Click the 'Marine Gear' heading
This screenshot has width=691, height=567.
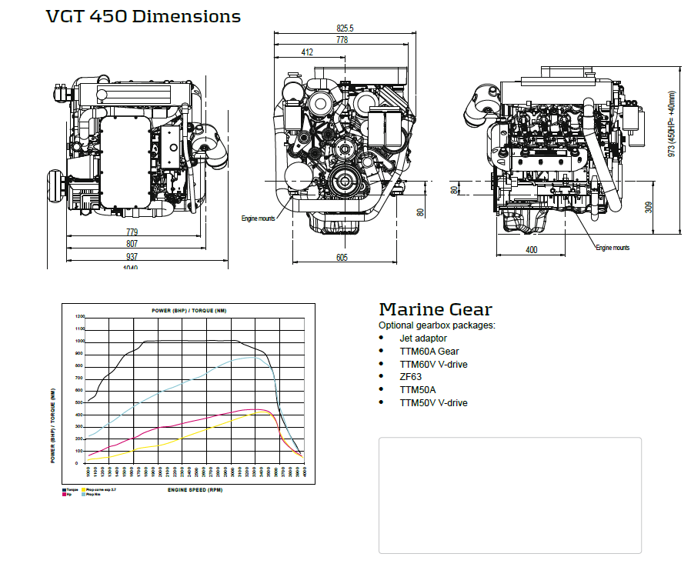pos(435,309)
